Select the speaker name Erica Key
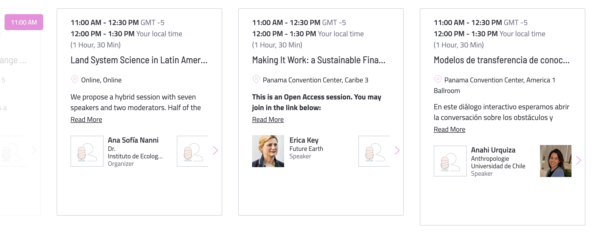Image resolution: width=595 pixels, height=233 pixels. 304,140
